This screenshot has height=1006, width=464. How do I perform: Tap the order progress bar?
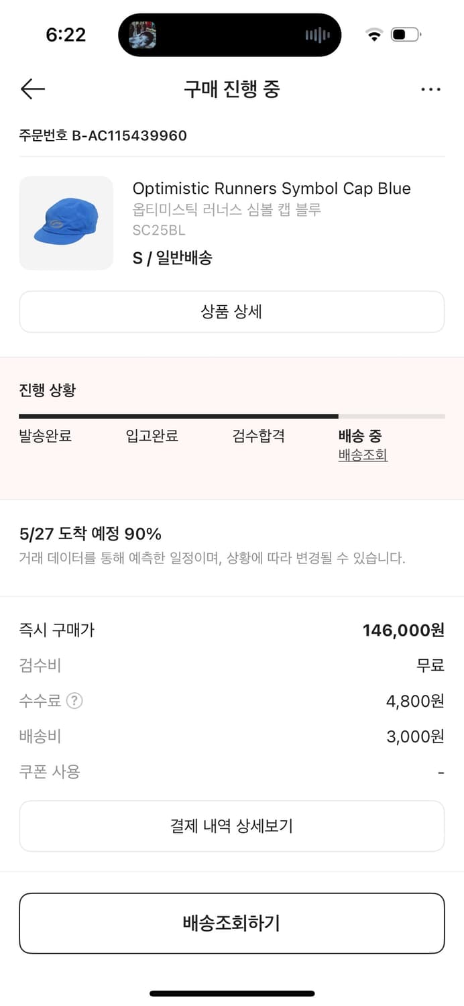click(232, 416)
